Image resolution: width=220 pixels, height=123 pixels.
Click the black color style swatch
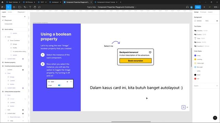[x=195, y=75]
